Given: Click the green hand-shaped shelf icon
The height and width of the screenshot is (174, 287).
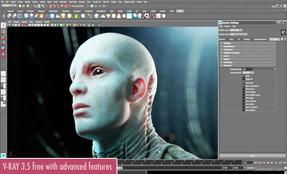Looking at the screenshot, I should [77, 16].
